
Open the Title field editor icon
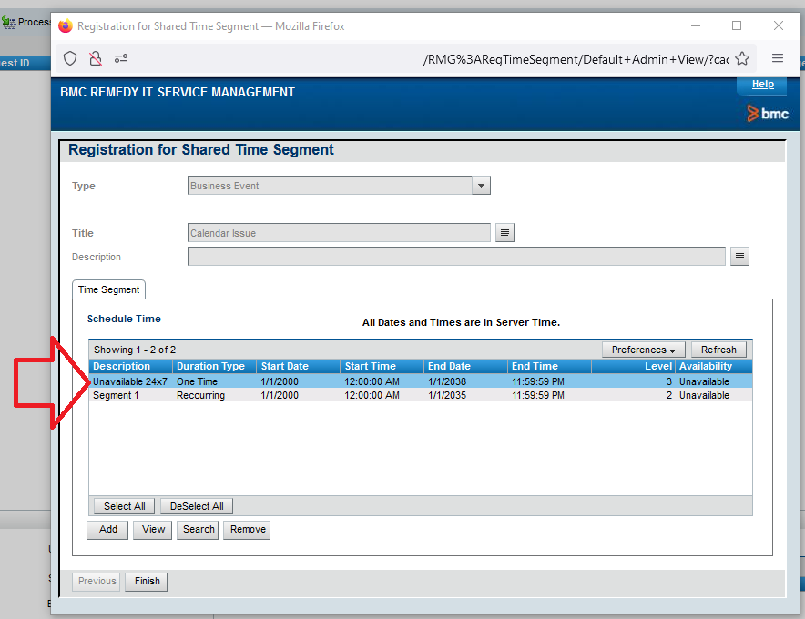click(x=504, y=232)
